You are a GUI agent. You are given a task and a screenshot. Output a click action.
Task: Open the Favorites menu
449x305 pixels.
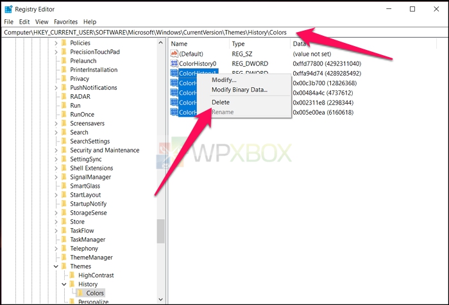pos(65,22)
